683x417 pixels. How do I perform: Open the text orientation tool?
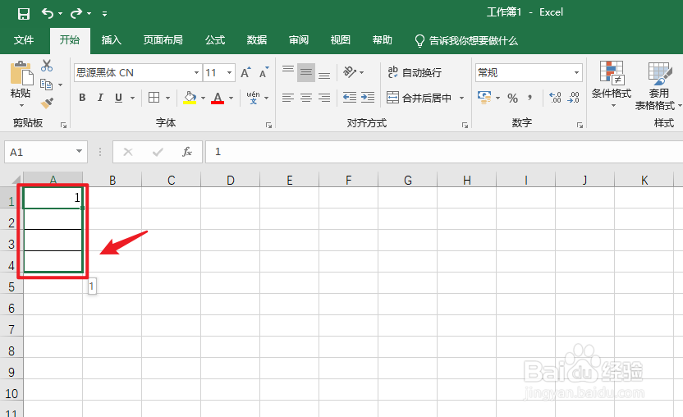point(351,72)
